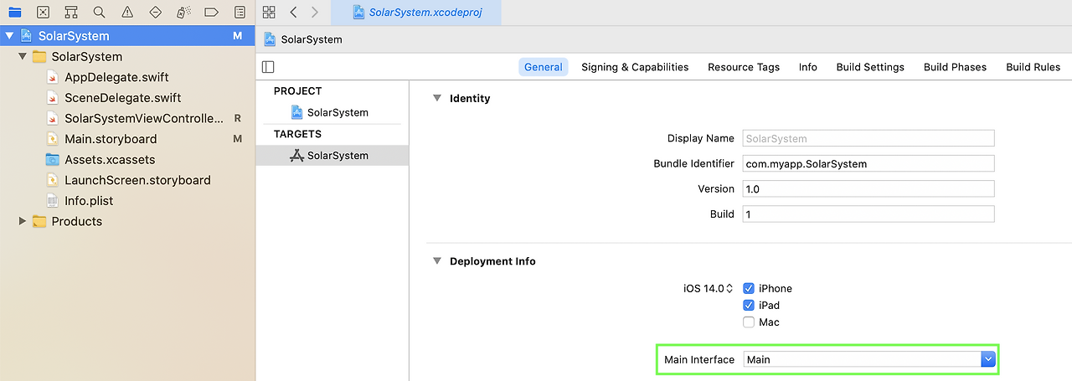Click the Bundle Identifier text field

coord(868,164)
